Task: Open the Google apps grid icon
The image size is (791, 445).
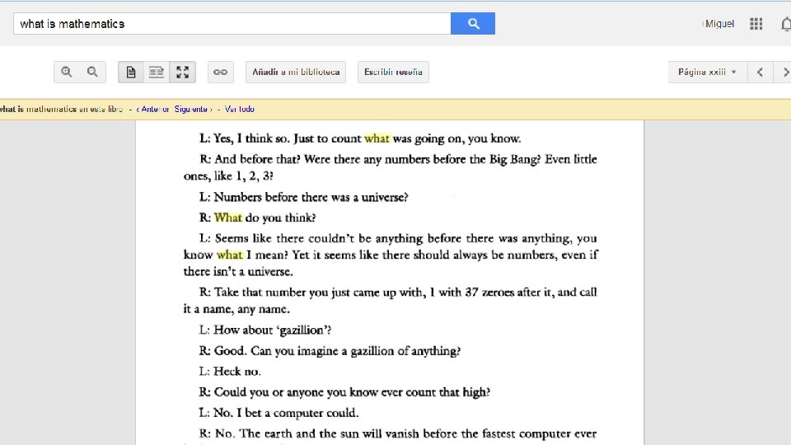Action: (x=756, y=24)
